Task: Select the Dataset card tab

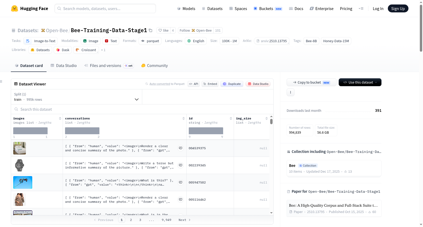Action: (29, 66)
